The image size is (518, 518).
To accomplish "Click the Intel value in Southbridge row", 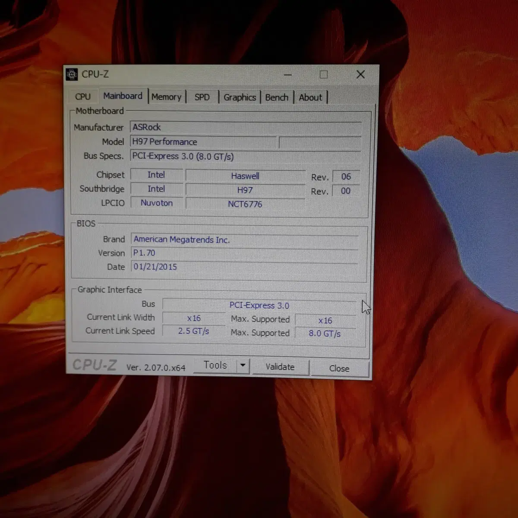I will (x=156, y=189).
